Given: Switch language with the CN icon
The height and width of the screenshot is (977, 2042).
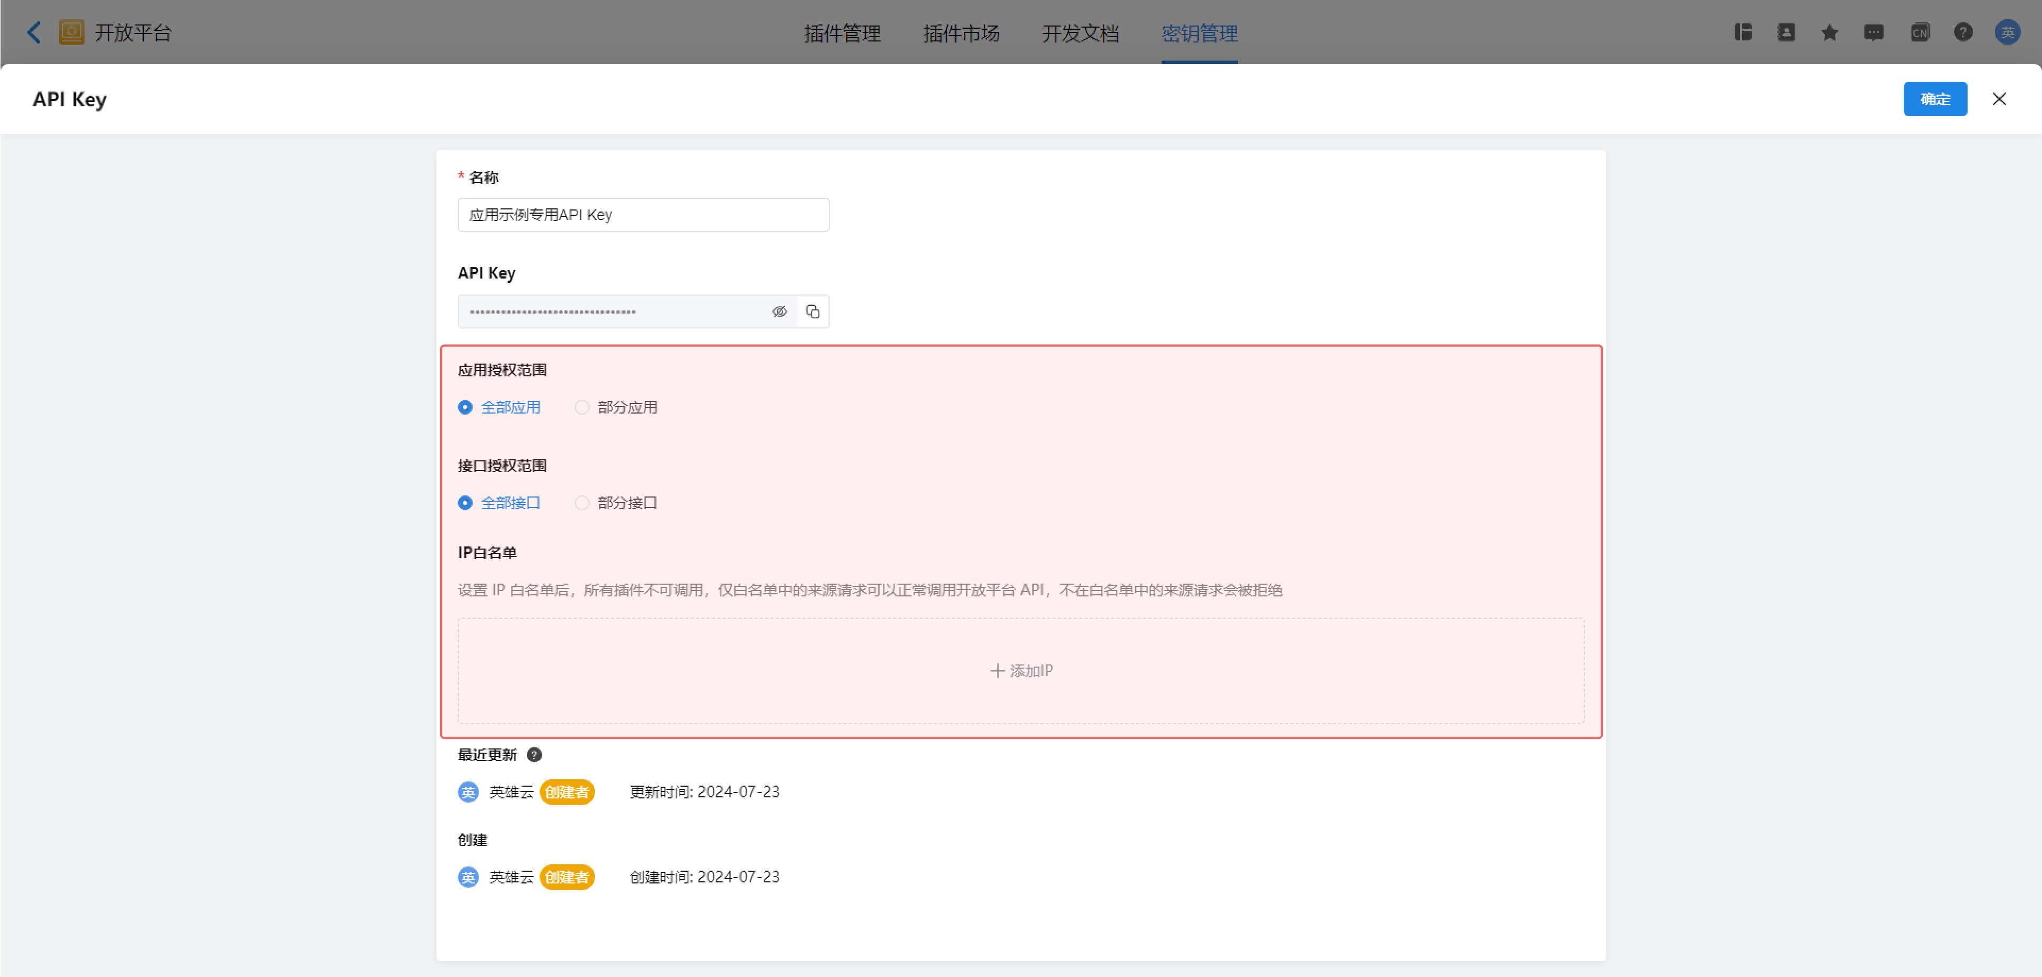Looking at the screenshot, I should tap(1920, 32).
